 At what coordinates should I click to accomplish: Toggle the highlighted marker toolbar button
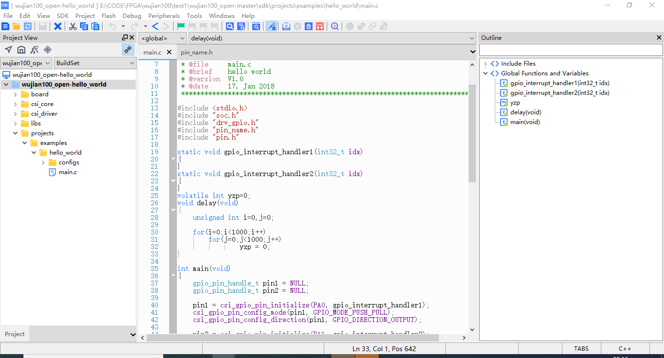[x=272, y=26]
